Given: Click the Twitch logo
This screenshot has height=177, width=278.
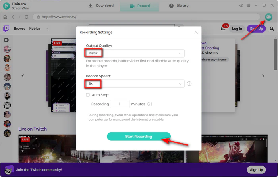Looking at the screenshot, I should [x=6, y=29].
